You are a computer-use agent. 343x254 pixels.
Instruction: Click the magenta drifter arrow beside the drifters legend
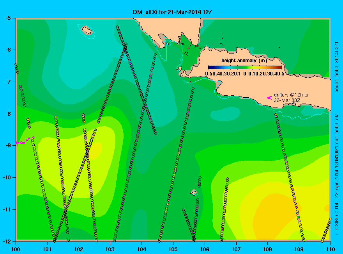[269, 98]
